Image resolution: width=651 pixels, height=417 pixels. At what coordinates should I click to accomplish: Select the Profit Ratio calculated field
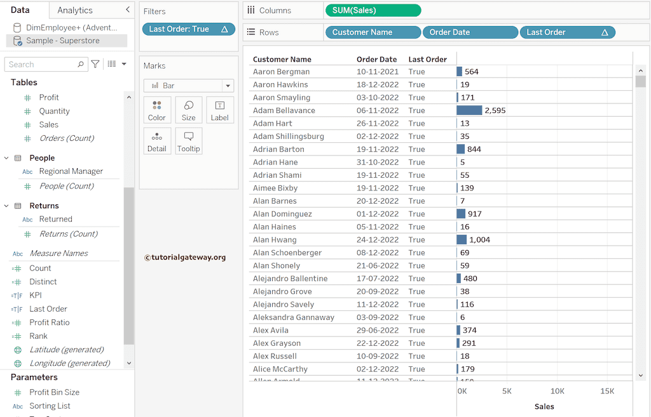pyautogui.click(x=50, y=322)
